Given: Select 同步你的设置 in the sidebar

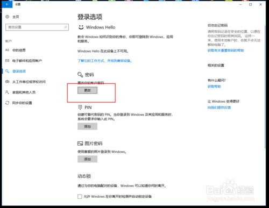Looking at the screenshot, I should tap(22, 103).
